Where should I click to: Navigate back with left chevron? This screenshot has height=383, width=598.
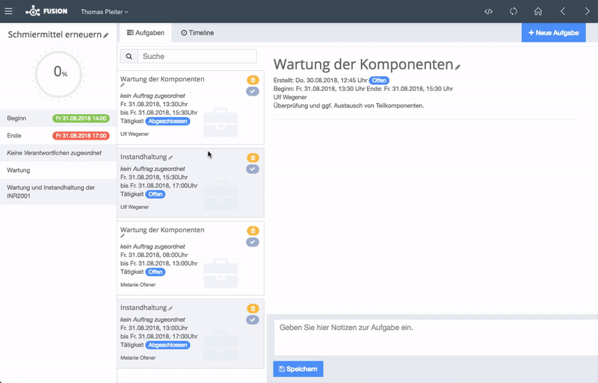[563, 11]
